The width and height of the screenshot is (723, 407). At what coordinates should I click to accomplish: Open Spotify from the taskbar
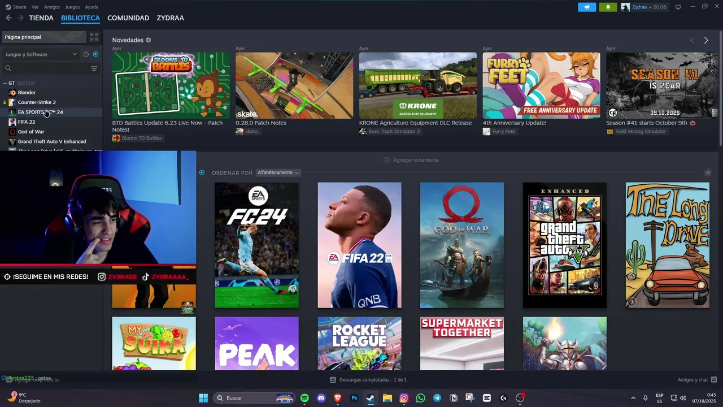click(304, 398)
